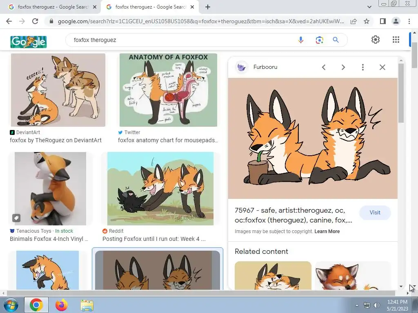
Task: Open the Reddit foxfox with crow image
Action: pyautogui.click(x=160, y=189)
